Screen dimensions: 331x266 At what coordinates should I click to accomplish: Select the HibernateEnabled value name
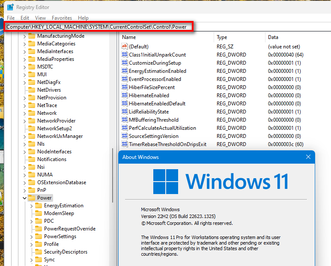tap(149, 96)
